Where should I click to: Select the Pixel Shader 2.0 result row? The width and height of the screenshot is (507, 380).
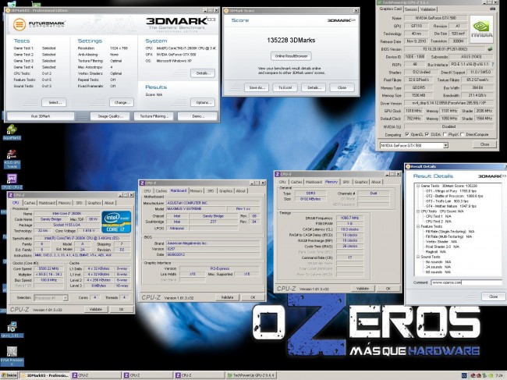pyautogui.click(x=441, y=247)
